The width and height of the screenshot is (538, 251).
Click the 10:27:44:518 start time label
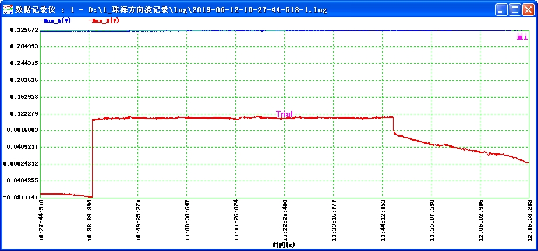pyautogui.click(x=41, y=220)
